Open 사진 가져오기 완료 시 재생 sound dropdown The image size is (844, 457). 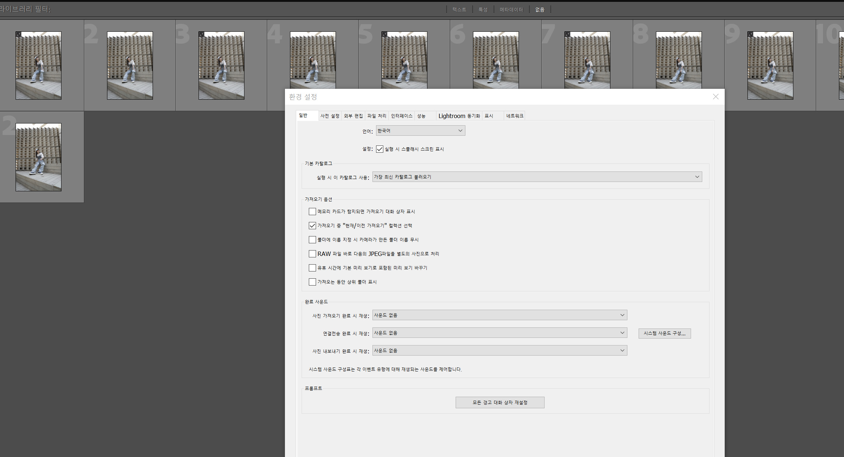(x=499, y=315)
